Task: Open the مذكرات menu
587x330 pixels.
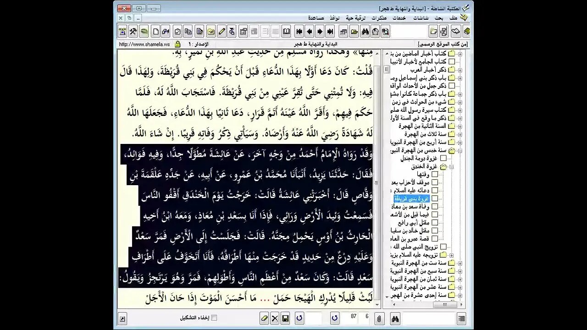Action: 379,18
